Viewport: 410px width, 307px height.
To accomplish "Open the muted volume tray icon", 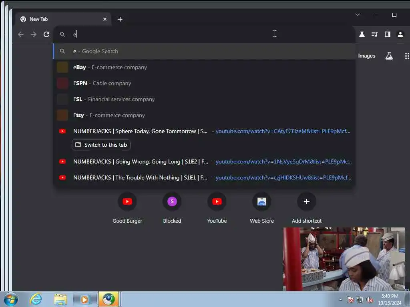I will pyautogui.click(x=370, y=299).
